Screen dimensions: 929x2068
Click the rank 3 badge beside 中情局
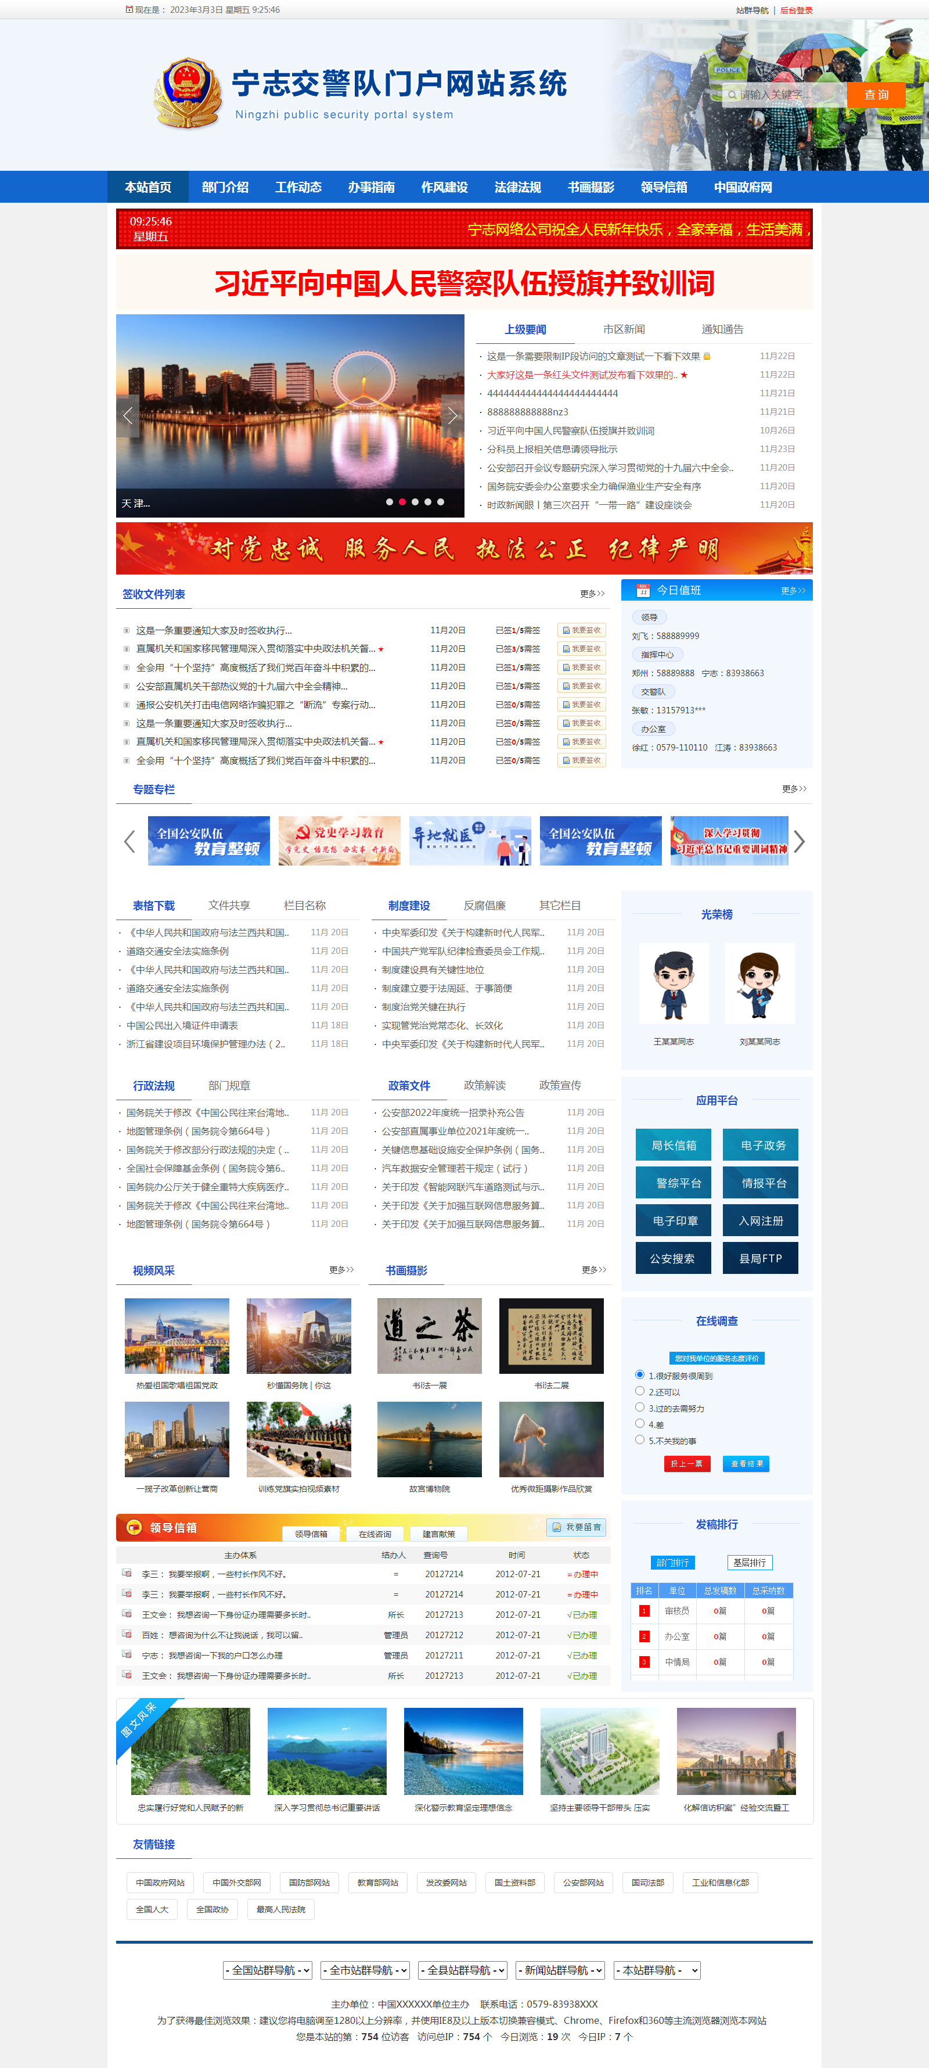[x=644, y=1662]
